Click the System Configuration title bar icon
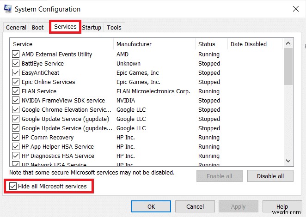This screenshot has height=217, width=306. [x=8, y=9]
